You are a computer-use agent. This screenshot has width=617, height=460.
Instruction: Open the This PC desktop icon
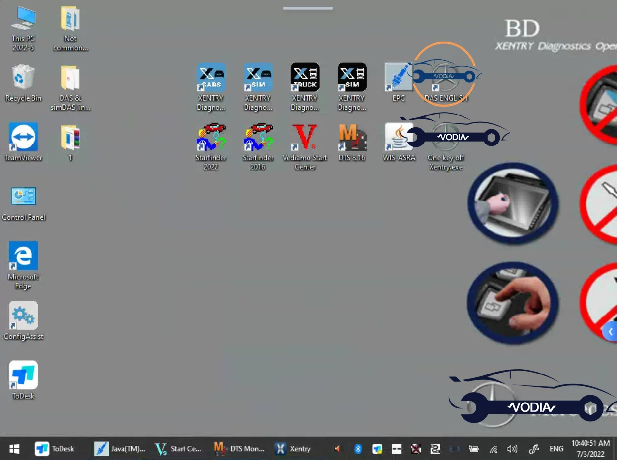[23, 29]
